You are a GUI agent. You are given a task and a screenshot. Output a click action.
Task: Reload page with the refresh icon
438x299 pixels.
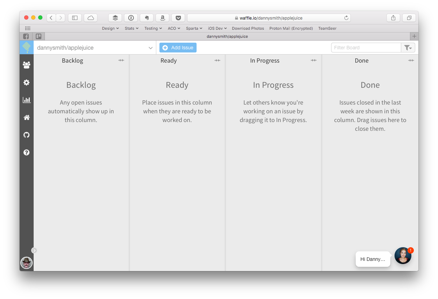point(346,18)
